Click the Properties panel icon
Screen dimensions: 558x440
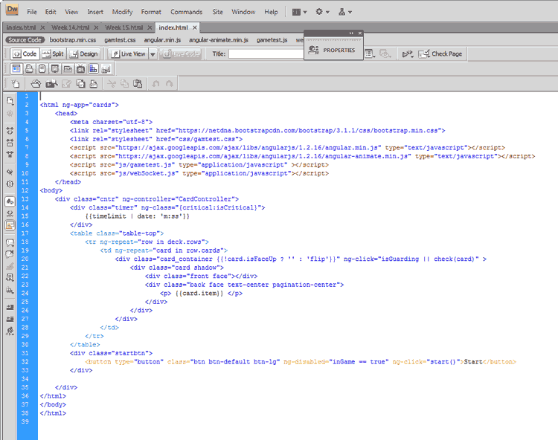tap(313, 50)
